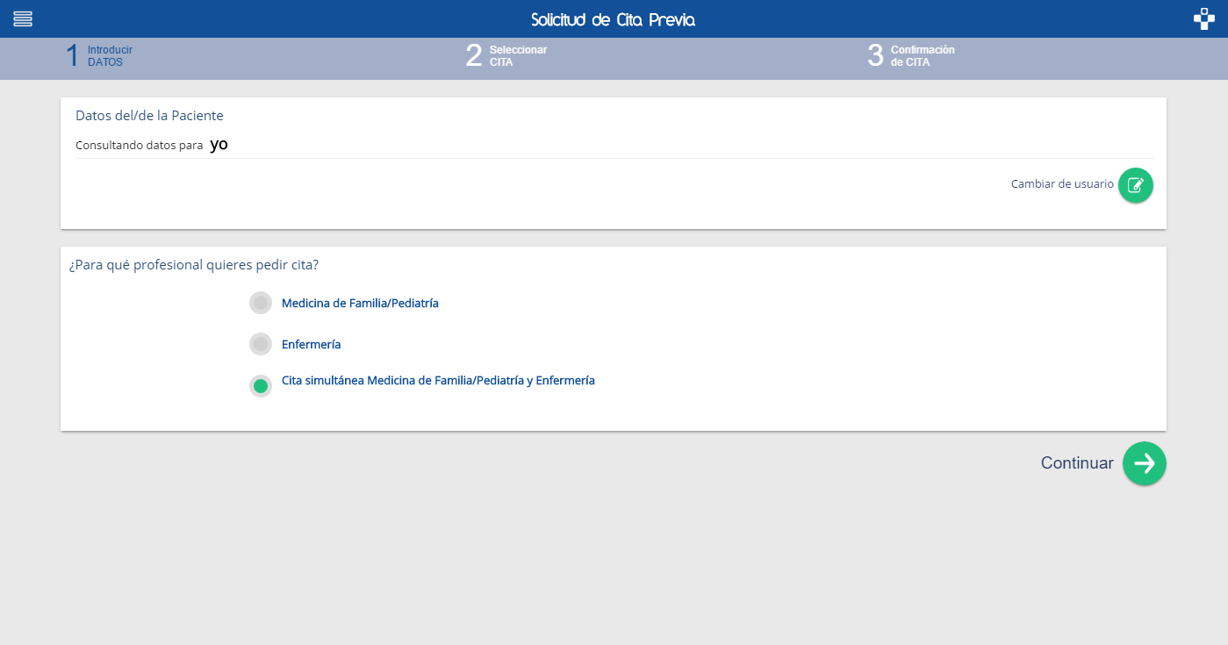The width and height of the screenshot is (1228, 645).
Task: Select the Enfermería radio button
Action: 261,344
